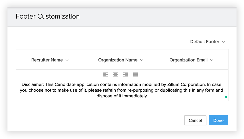Viewport: 244px width, 139px height.
Task: Open the Recruiter Name dropdown
Action: click(x=47, y=60)
